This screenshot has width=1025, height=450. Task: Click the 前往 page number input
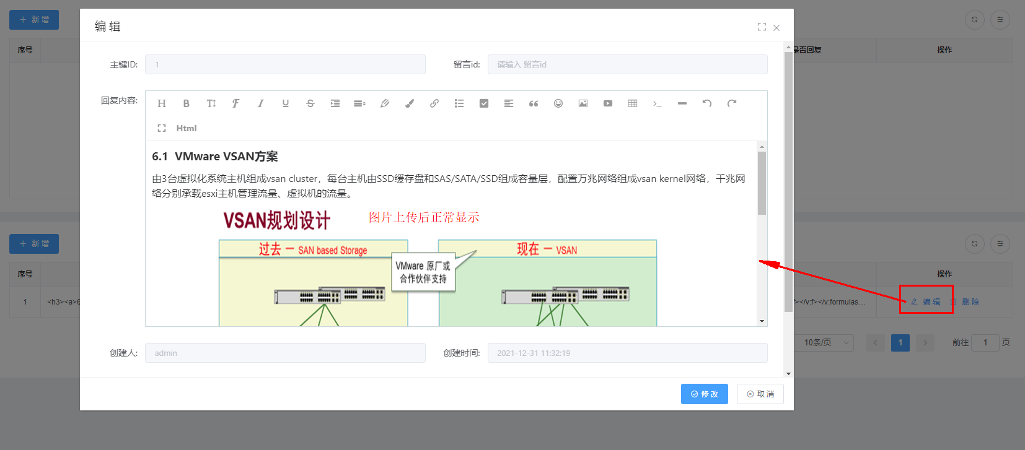coord(985,342)
